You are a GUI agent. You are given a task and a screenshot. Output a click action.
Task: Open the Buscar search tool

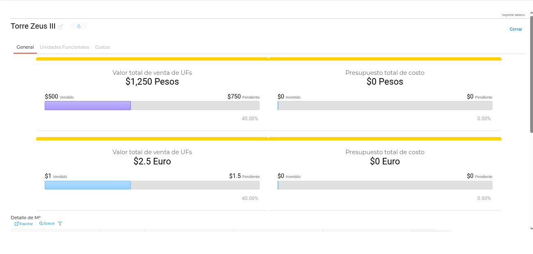click(47, 224)
